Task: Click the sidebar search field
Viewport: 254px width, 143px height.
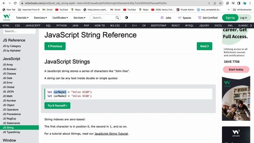Action: coord(19,31)
